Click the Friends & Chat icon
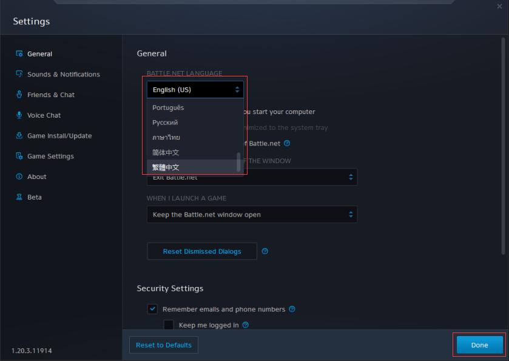The image size is (509, 361). coord(19,95)
